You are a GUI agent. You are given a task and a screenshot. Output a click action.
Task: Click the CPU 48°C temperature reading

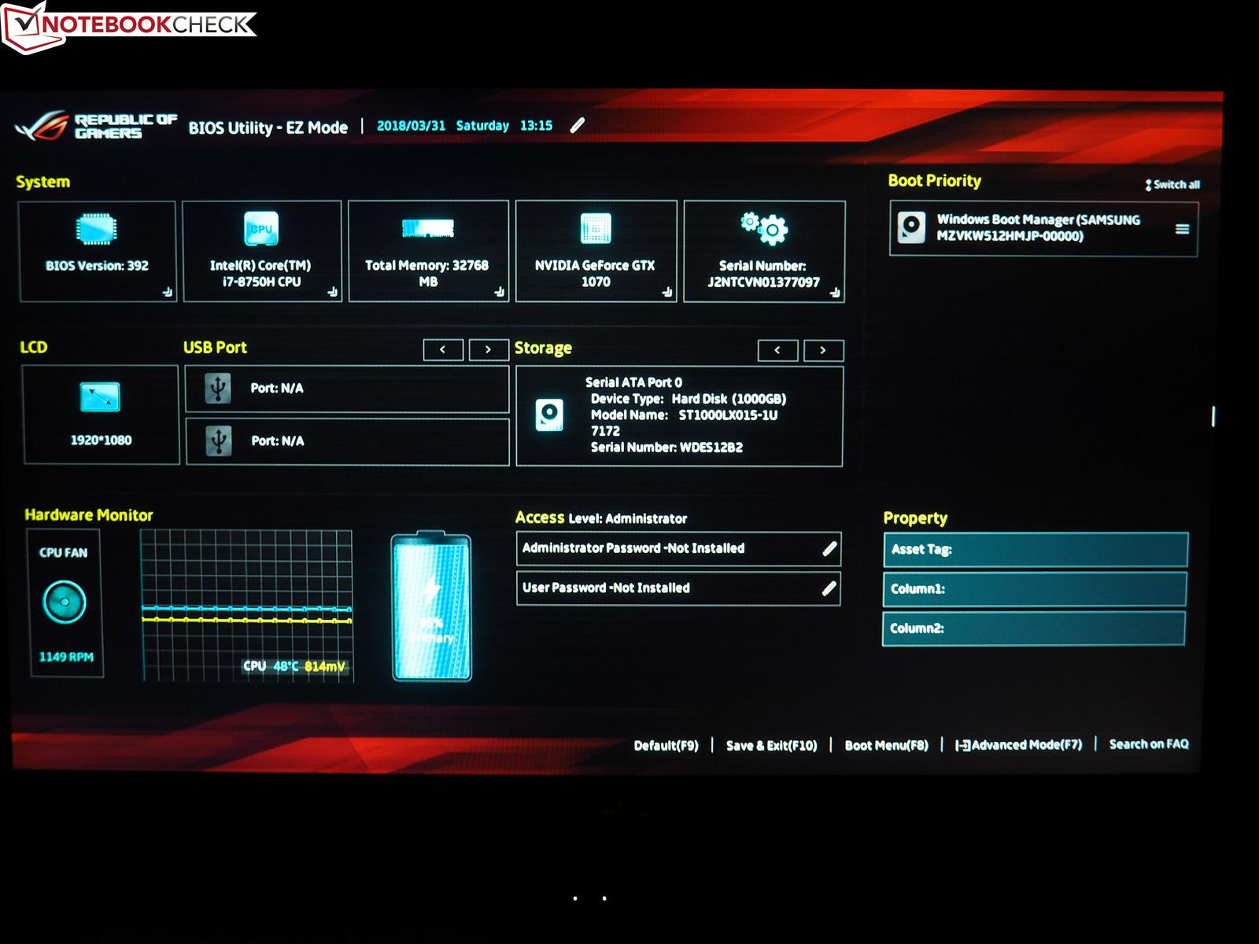point(271,666)
